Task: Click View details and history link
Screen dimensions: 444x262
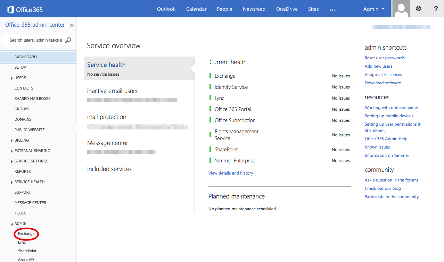Action: pos(231,173)
